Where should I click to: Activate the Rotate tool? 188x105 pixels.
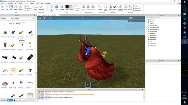click(15, 8)
